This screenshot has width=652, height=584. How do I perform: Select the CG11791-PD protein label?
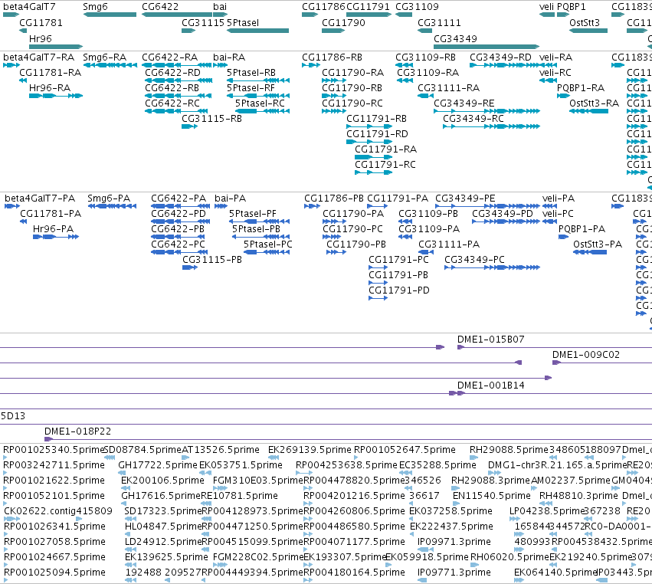point(398,290)
